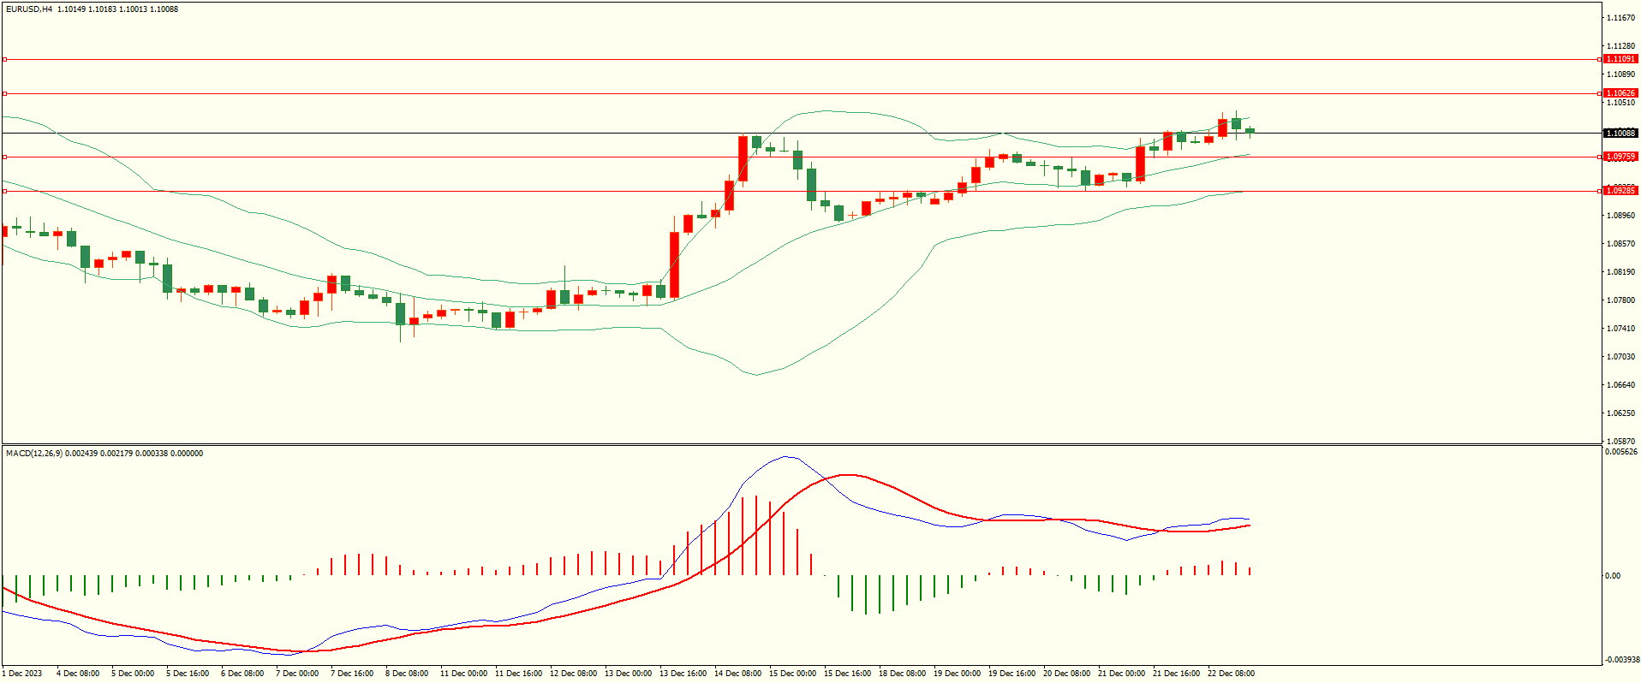
Task: Click the black 1.10088 current price tag
Action: click(1620, 133)
